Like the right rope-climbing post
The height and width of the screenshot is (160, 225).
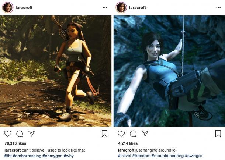pos(121,134)
